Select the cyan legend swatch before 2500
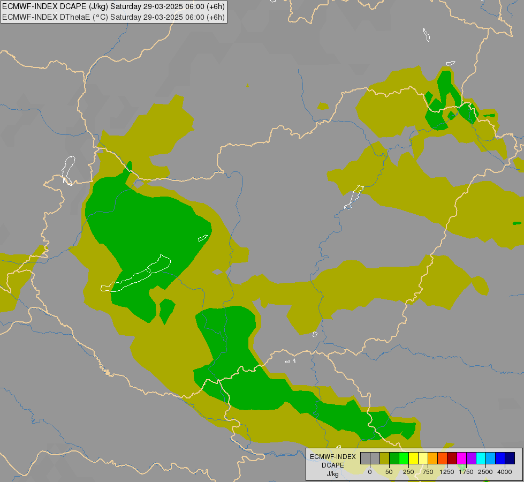524x482 pixels. coord(481,458)
